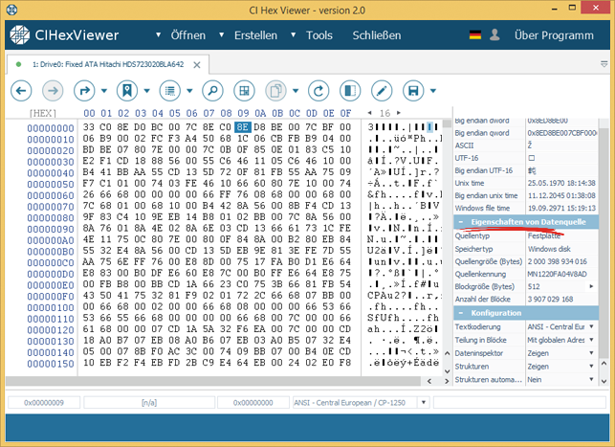This screenshot has height=447, width=615.
Task: Click Schließen in the top bar
Action: coord(377,35)
